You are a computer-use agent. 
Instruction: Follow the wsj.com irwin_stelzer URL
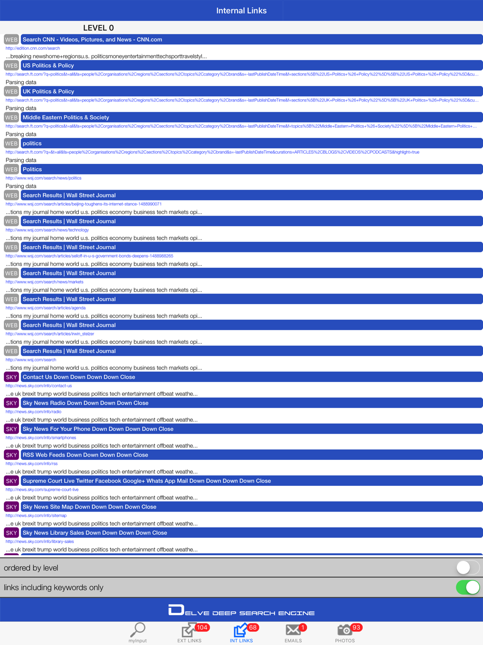(50, 334)
